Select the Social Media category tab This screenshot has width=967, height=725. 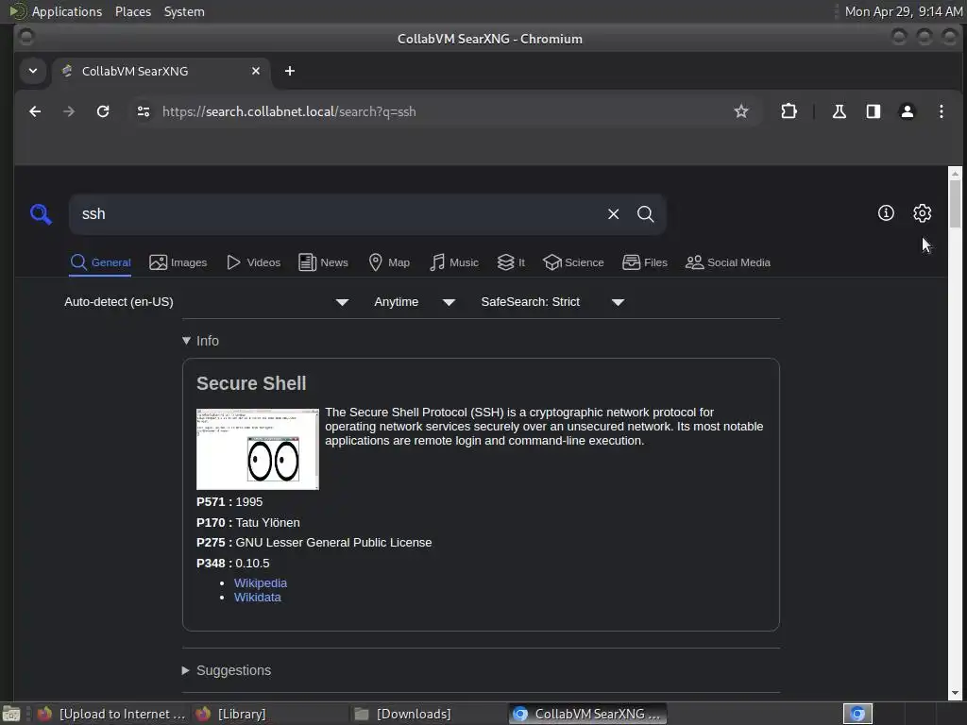pyautogui.click(x=728, y=262)
